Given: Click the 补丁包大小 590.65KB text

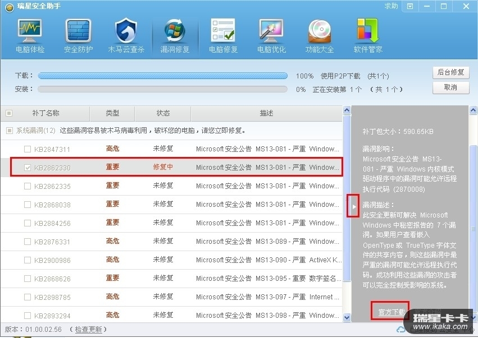Looking at the screenshot, I should point(398,132).
